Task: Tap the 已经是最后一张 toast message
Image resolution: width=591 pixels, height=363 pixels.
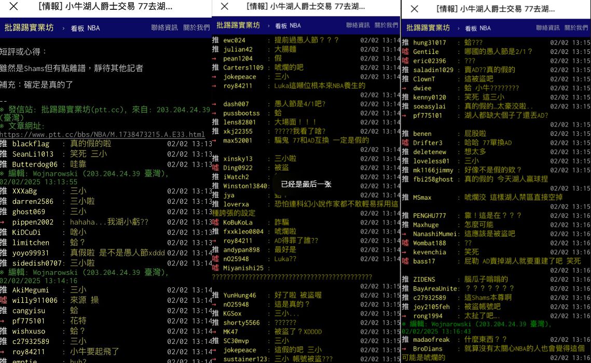Action: [306, 184]
